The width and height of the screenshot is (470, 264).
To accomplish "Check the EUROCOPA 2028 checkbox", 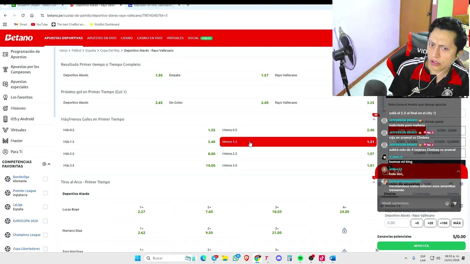I will pos(45,221).
